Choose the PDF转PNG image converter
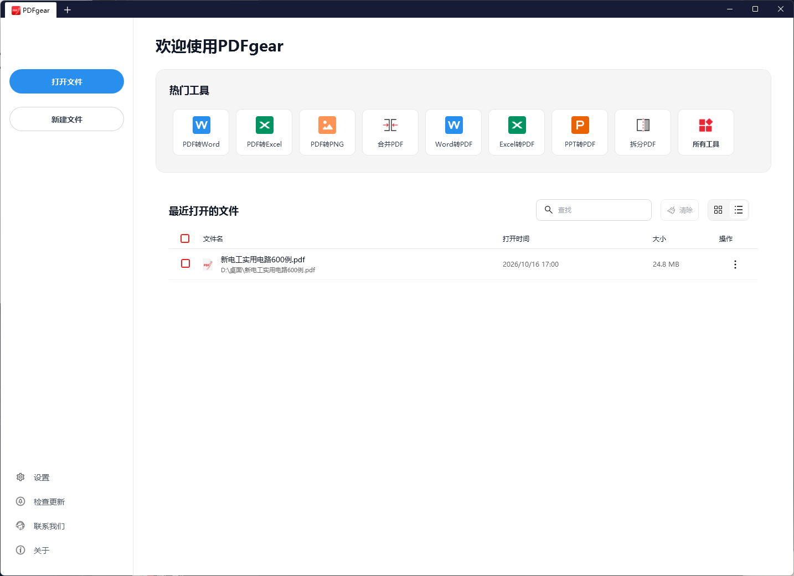 (327, 132)
